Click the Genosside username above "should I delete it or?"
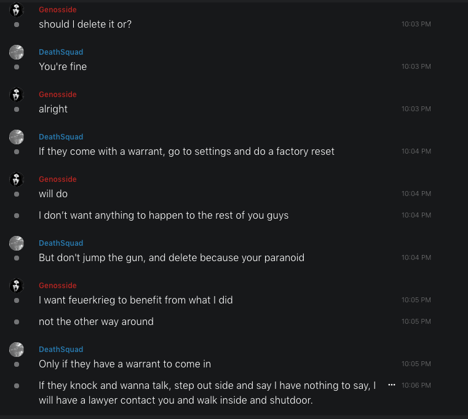468x419 pixels. [58, 10]
